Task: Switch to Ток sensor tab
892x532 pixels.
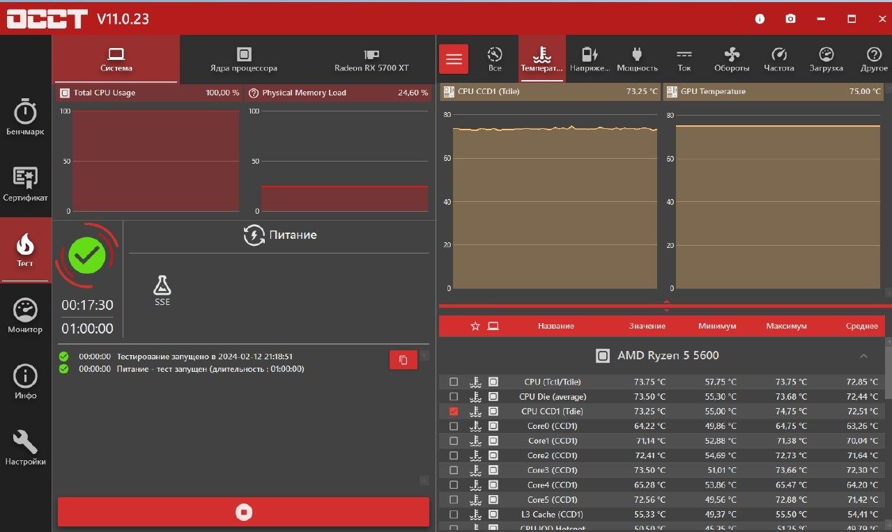Action: 684,59
